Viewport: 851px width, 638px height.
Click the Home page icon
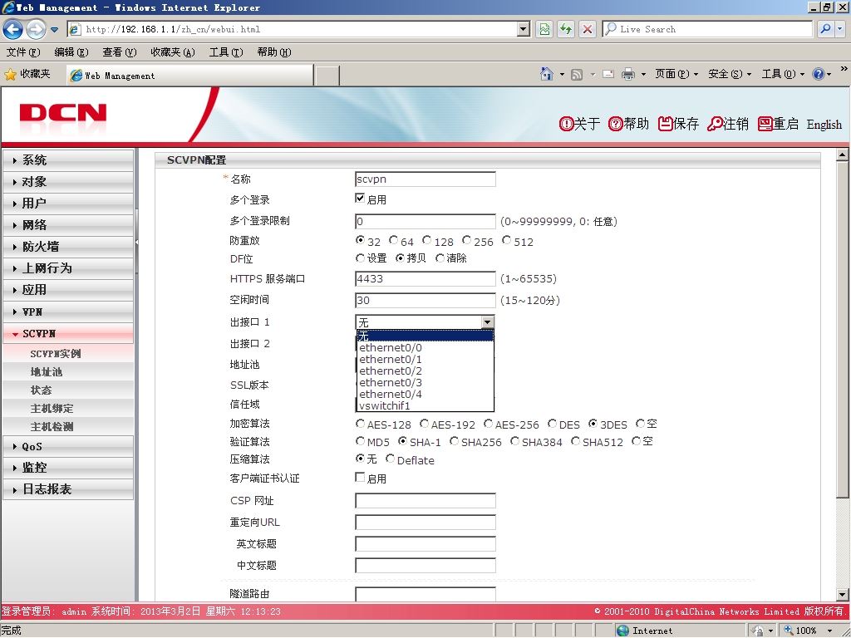pyautogui.click(x=547, y=74)
